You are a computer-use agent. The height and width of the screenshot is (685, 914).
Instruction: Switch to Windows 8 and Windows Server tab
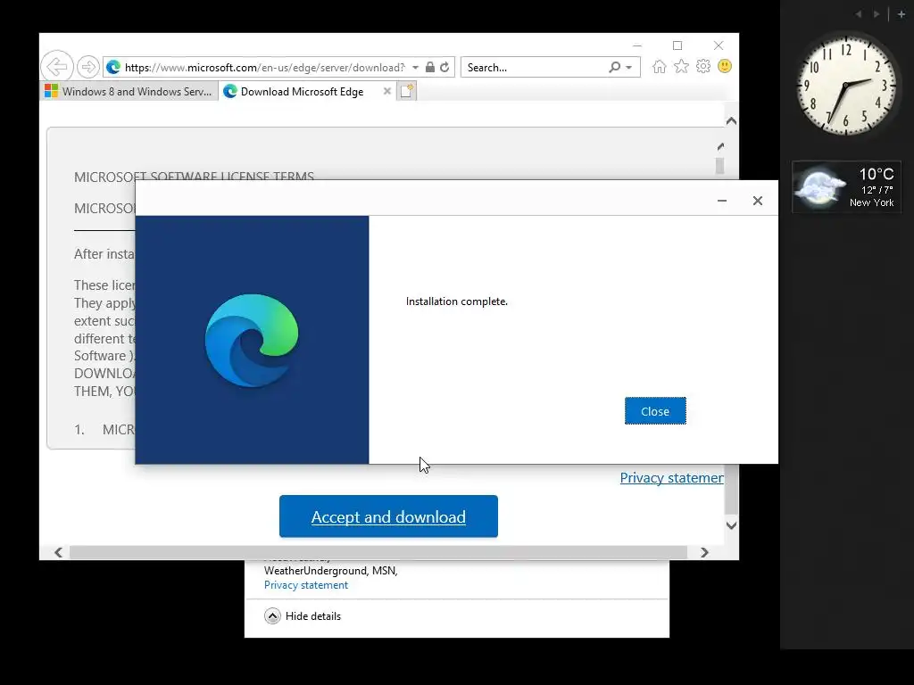(129, 92)
